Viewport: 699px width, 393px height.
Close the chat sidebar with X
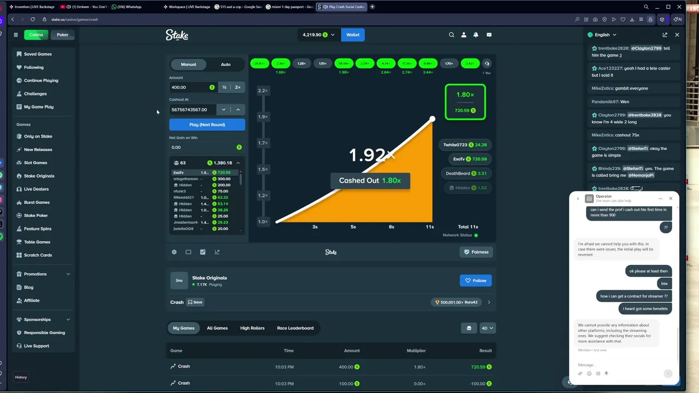[x=677, y=35]
